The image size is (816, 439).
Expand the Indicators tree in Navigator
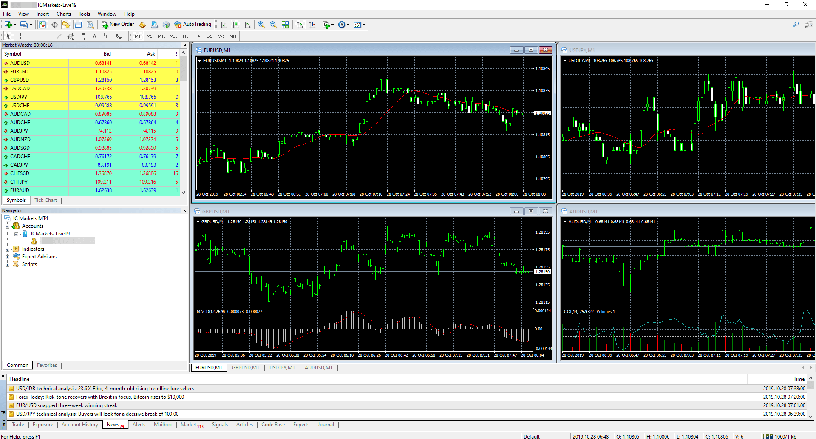8,249
